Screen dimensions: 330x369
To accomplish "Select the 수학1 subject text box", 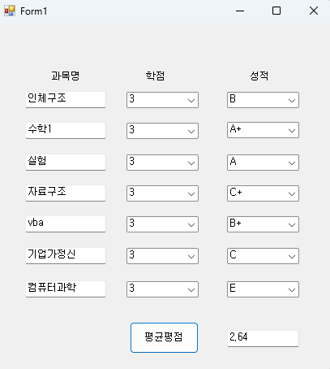I will click(x=66, y=131).
